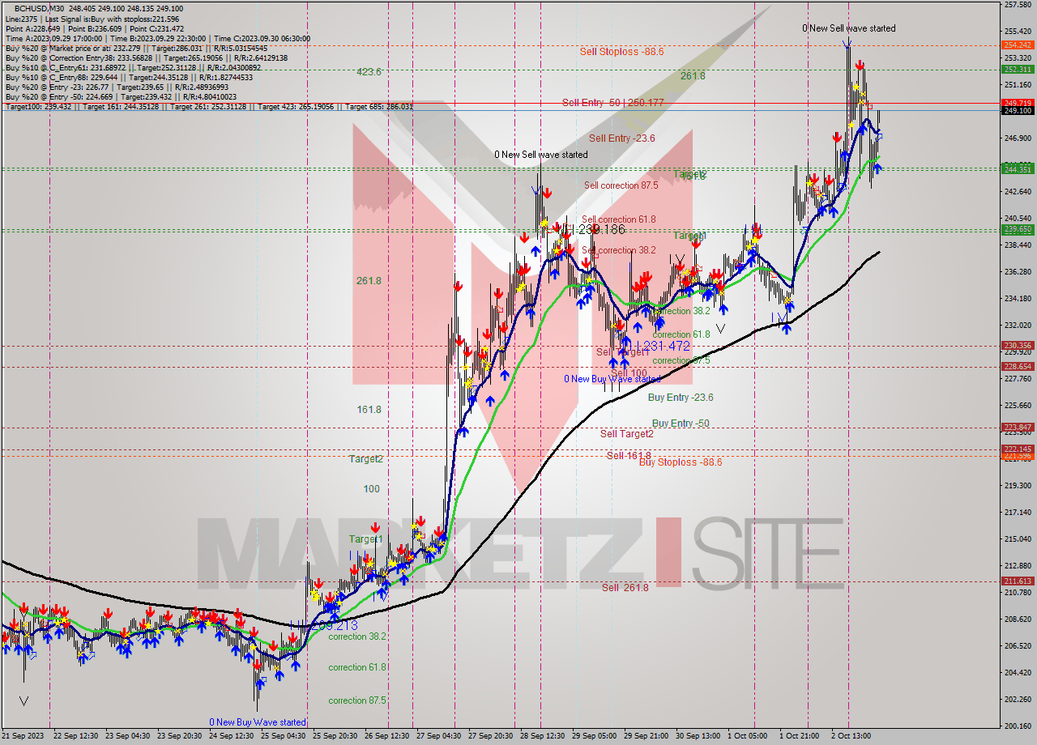
Task: Click the 257.580 axis price at top
Action: click(x=1018, y=5)
